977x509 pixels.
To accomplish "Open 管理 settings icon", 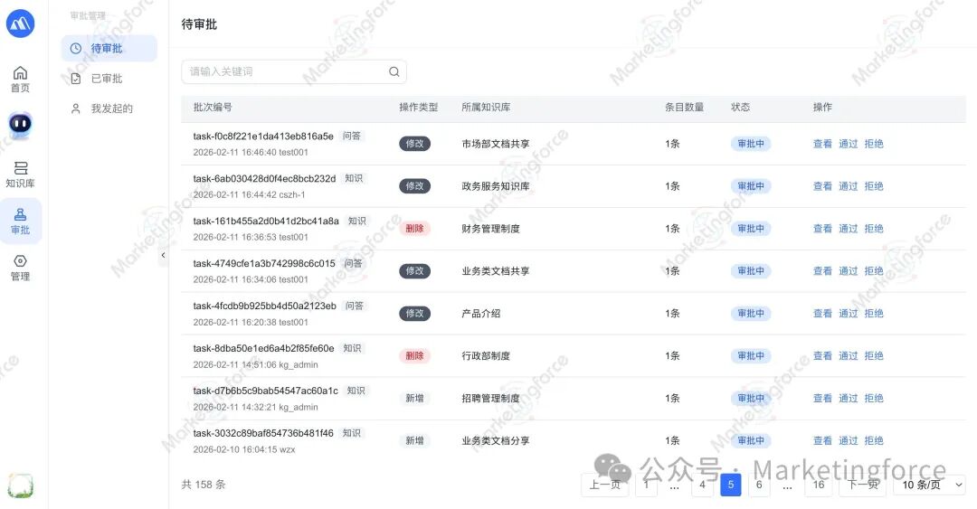I will (x=20, y=268).
